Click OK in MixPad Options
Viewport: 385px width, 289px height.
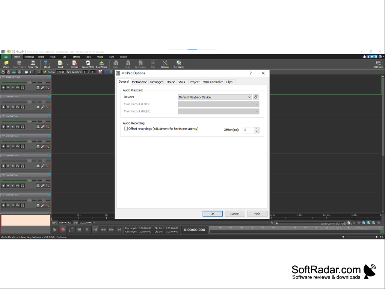click(x=213, y=214)
